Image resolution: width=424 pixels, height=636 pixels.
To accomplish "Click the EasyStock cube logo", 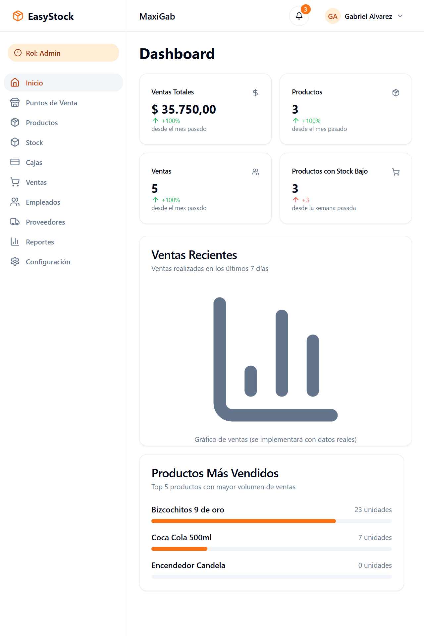I will coord(18,16).
